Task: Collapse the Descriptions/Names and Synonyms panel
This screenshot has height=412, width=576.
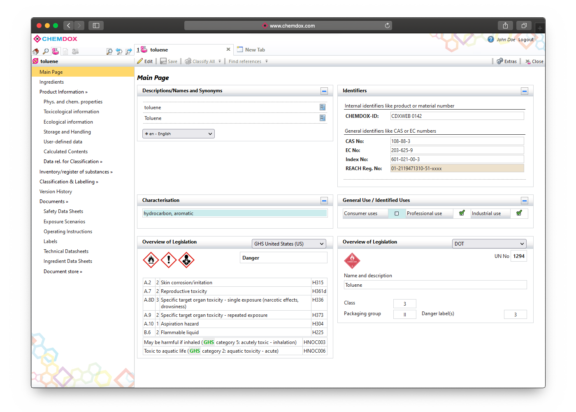Action: 324,91
